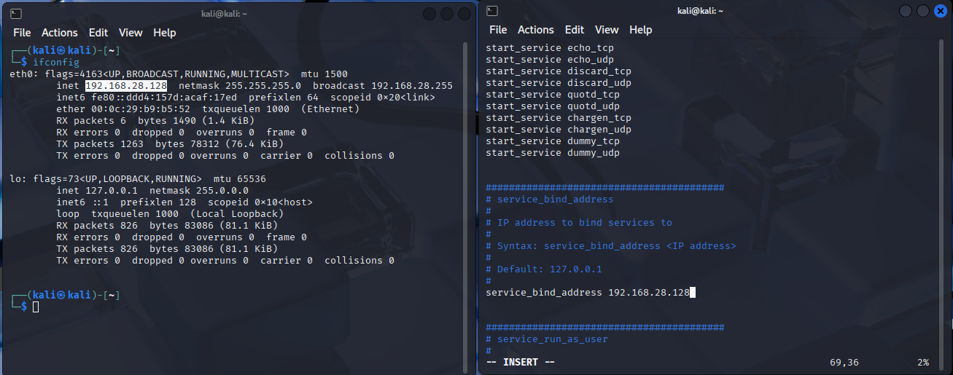The image size is (953, 375).
Task: Click the start_service quotd_tcp line
Action: [553, 95]
